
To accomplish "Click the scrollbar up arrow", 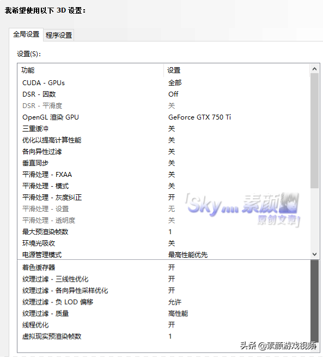I will [315, 69].
